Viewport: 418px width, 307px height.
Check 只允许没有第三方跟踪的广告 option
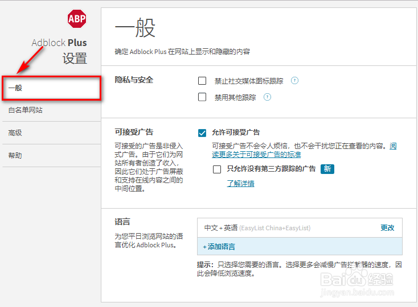click(x=217, y=169)
